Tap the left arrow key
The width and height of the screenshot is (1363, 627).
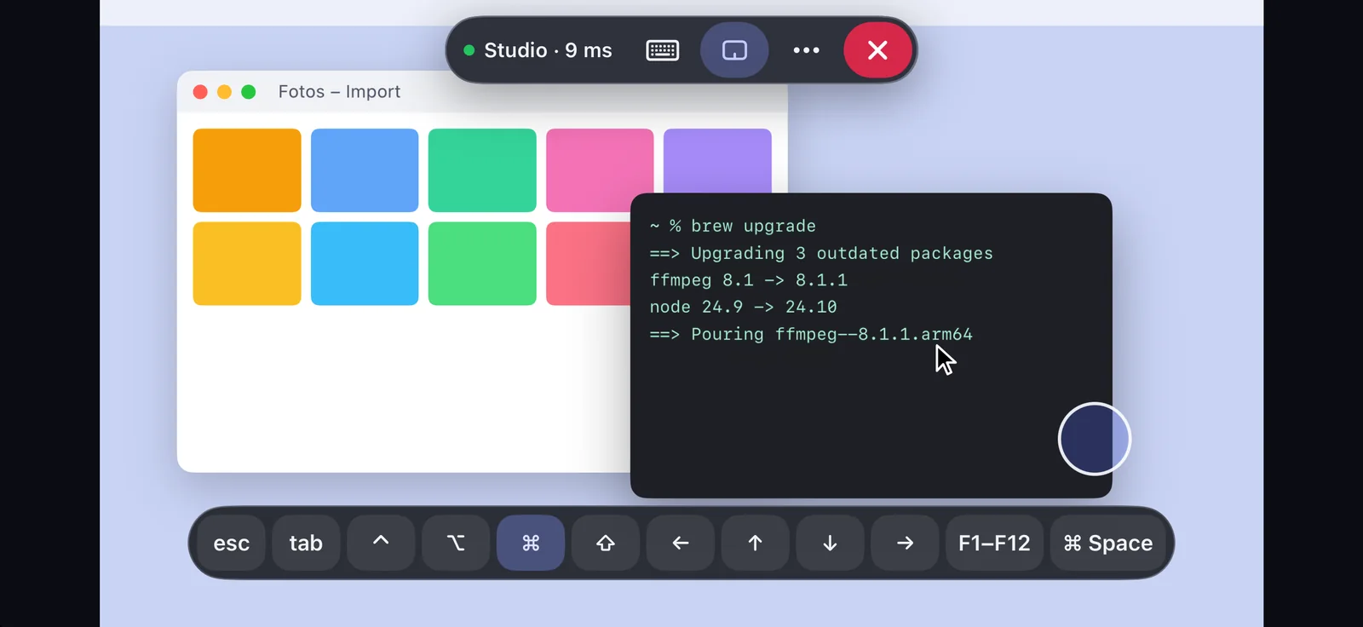681,543
